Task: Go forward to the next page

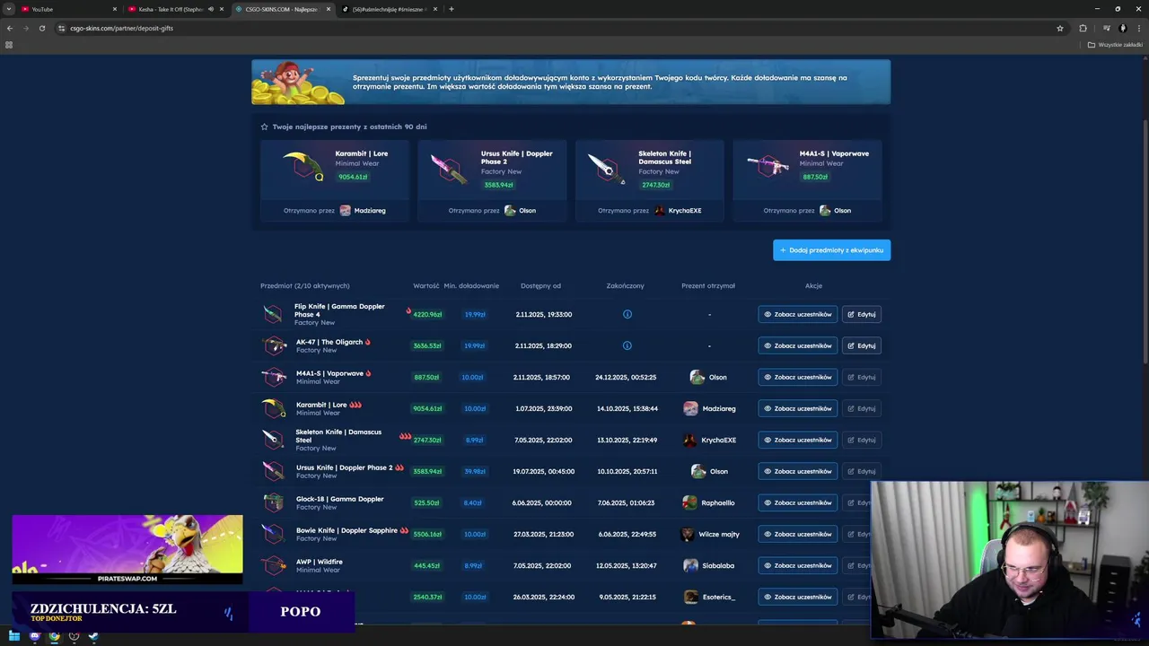Action: pos(25,28)
